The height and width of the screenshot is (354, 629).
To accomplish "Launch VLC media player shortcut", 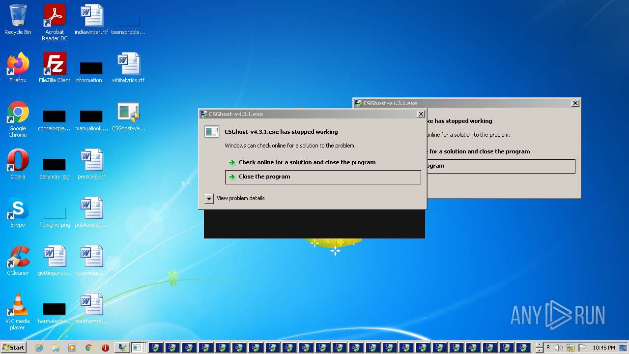I will 18,312.
